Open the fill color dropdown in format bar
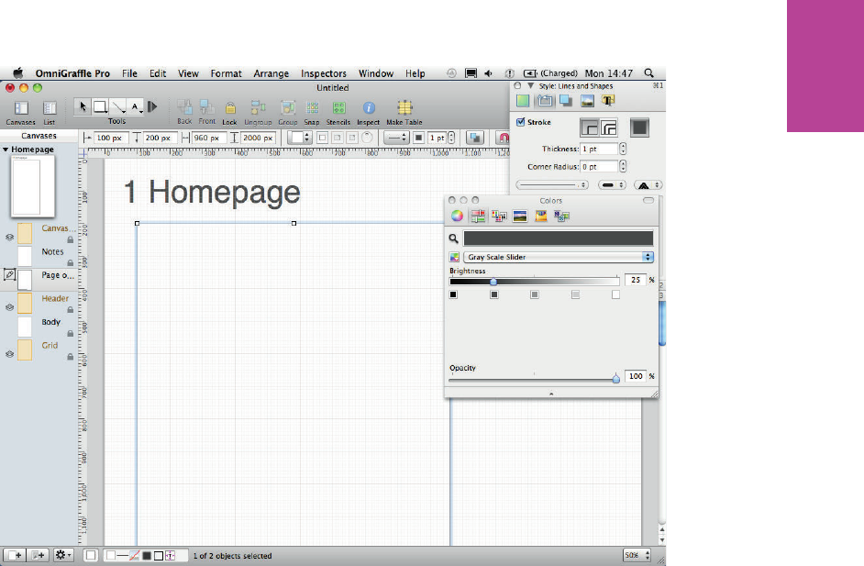Image resolution: width=864 pixels, height=566 pixels. tap(301, 138)
